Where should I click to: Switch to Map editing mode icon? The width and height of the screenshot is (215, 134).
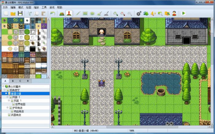pos(62,14)
